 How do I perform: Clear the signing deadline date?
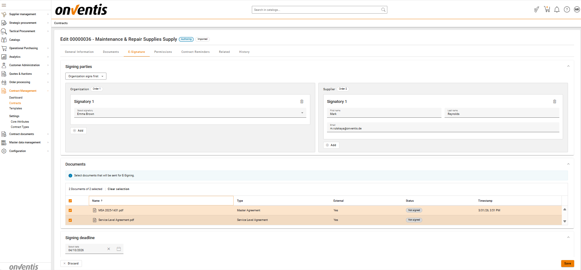109,249
